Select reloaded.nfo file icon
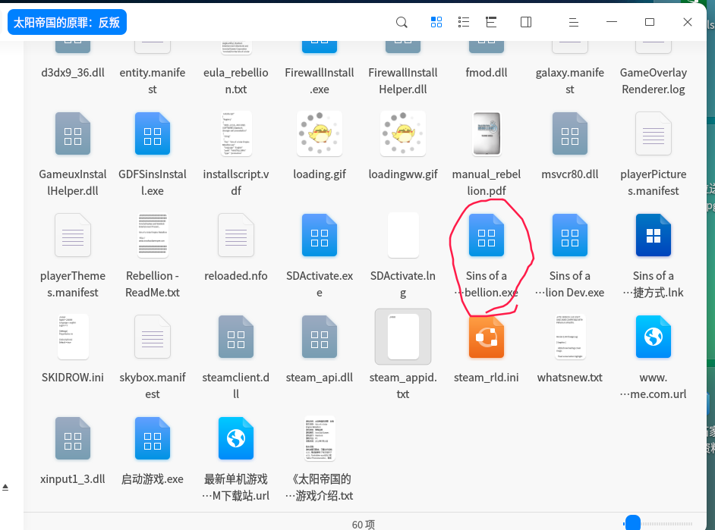This screenshot has height=530, width=715. (x=236, y=235)
